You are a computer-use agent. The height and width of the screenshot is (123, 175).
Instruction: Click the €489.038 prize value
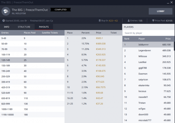click(x=101, y=44)
